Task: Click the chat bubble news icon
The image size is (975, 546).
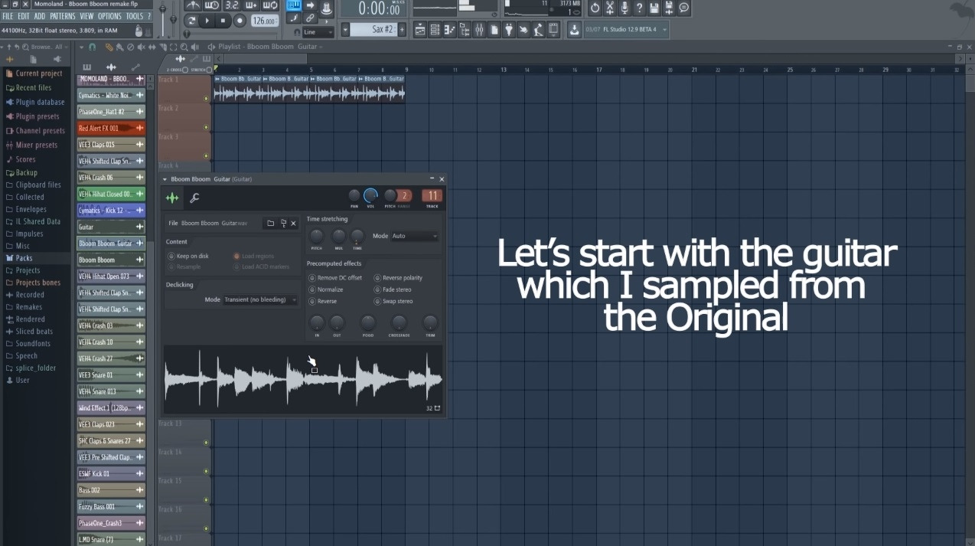Action: pyautogui.click(x=683, y=8)
